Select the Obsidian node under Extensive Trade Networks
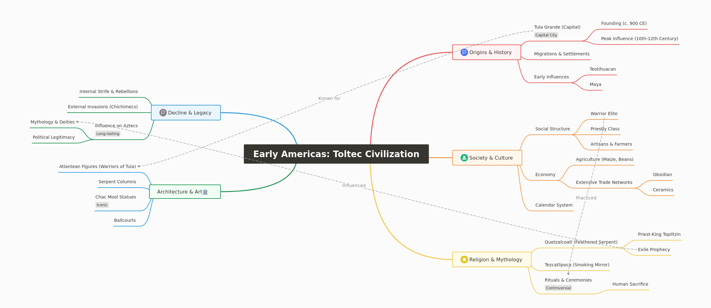Viewport: 711px width, 308px height. (663, 175)
